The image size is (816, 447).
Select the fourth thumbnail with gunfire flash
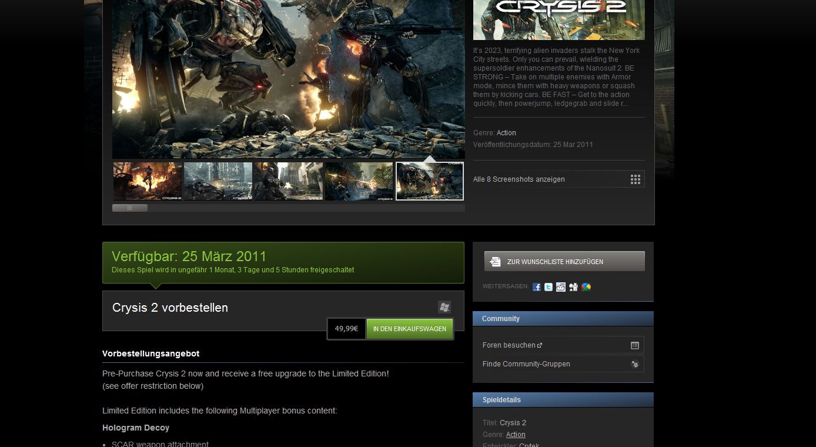(359, 181)
